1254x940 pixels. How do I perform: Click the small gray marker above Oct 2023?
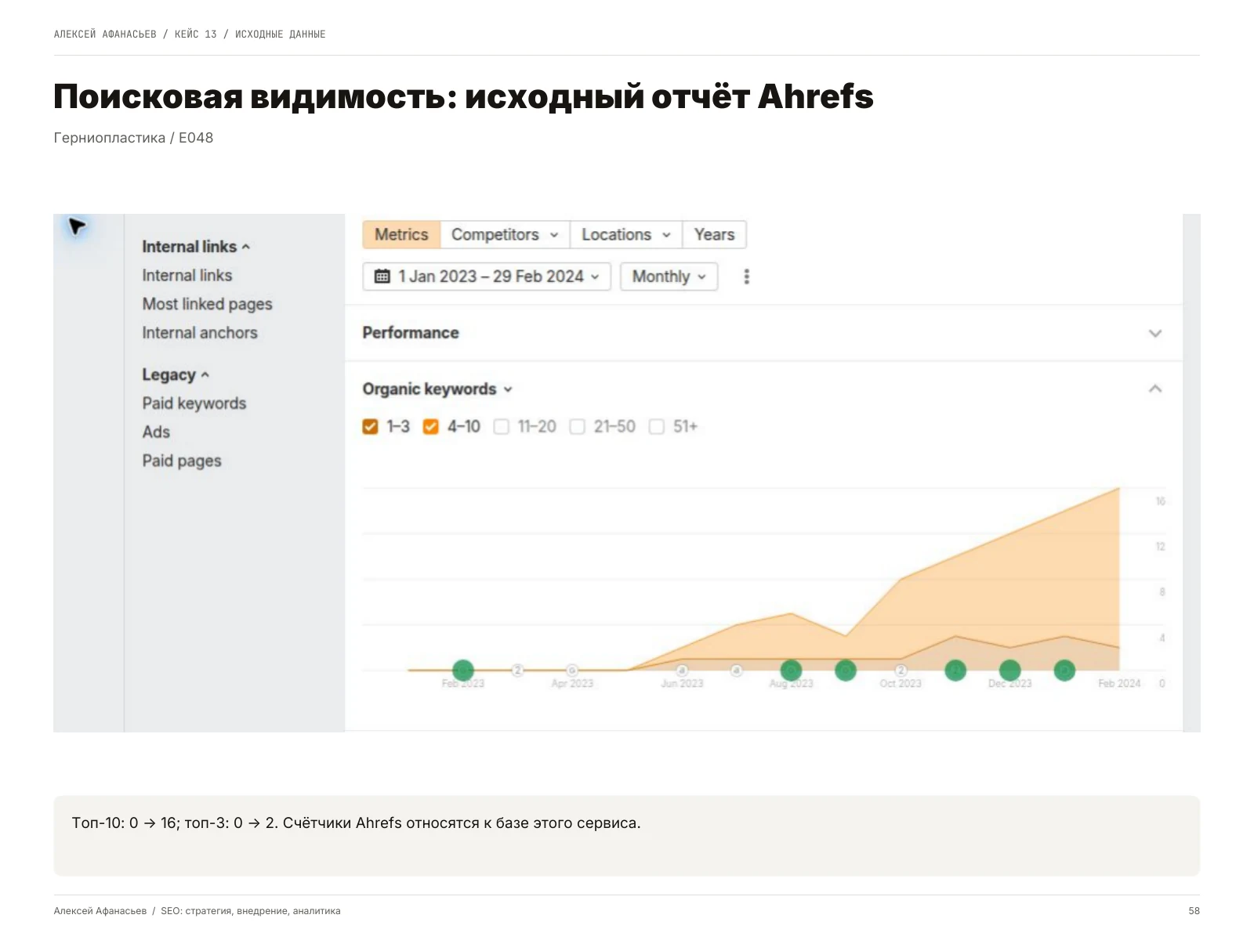click(901, 671)
